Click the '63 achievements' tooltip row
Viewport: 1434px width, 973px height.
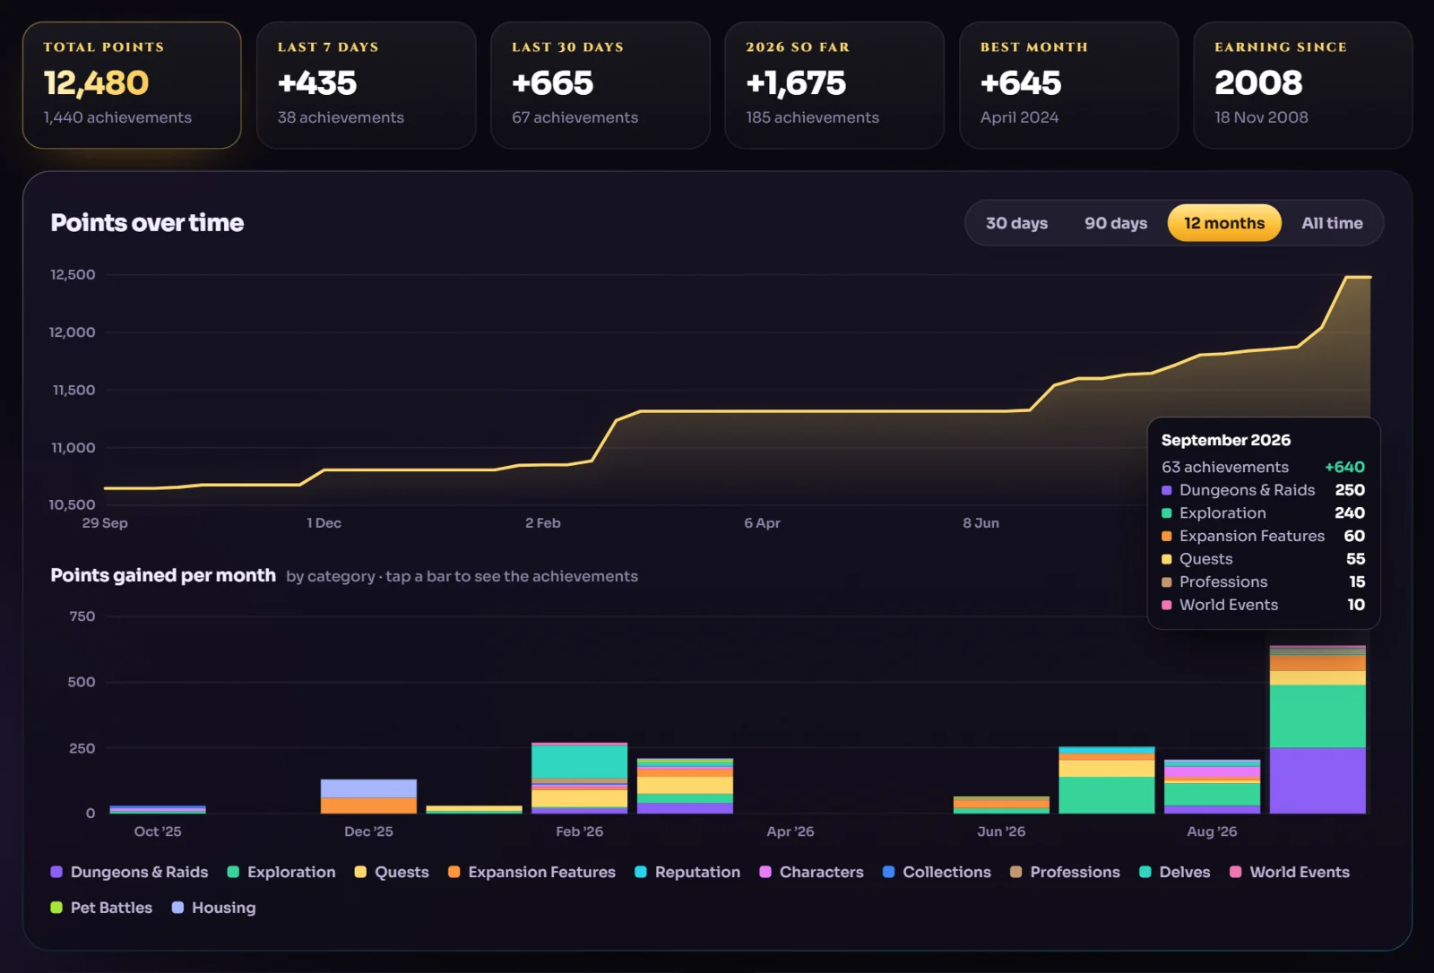[1263, 467]
